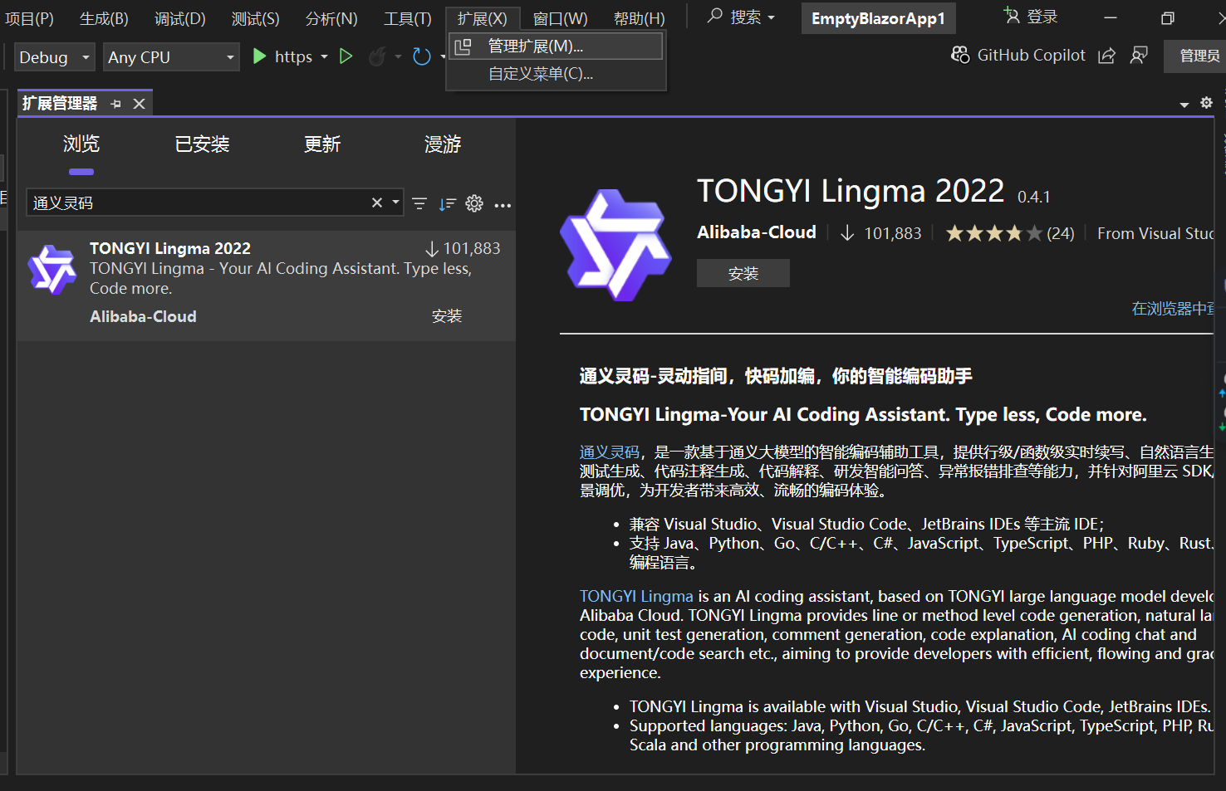Screen dimensions: 1226x791
Task: Open the 测试(S) menu
Action: click(x=255, y=18)
